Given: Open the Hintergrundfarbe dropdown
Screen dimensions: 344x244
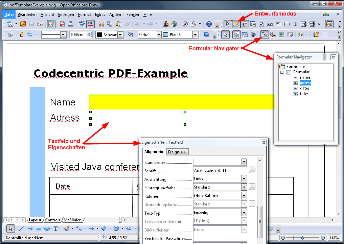Looking at the screenshot, I should [244, 187].
